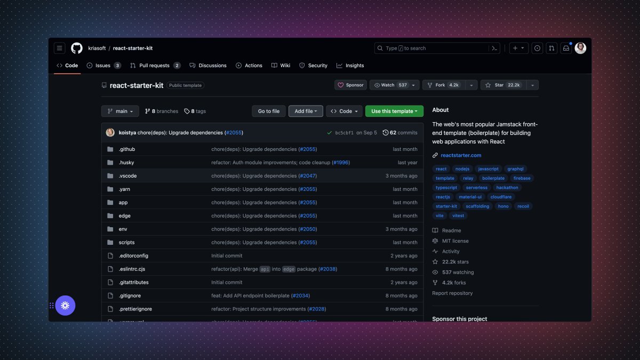Switch to the Actions tab
This screenshot has height=360, width=640.
pyautogui.click(x=249, y=66)
